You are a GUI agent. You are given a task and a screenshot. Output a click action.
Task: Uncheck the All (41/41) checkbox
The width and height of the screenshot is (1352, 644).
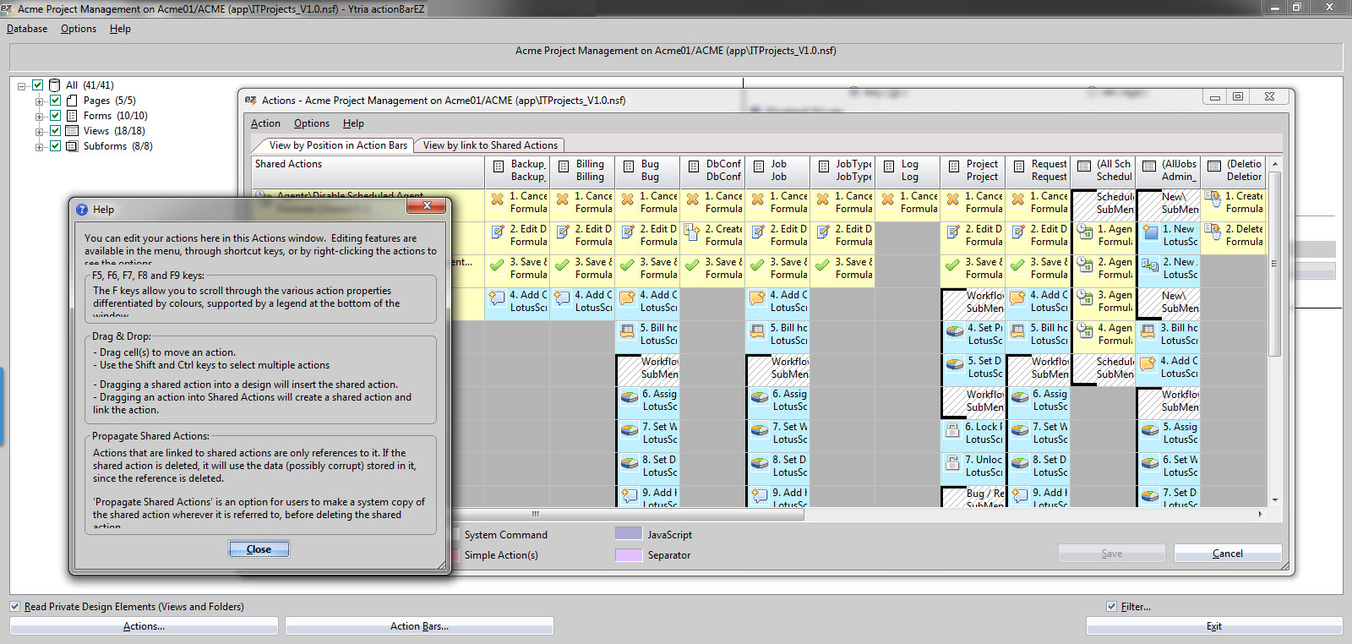37,85
